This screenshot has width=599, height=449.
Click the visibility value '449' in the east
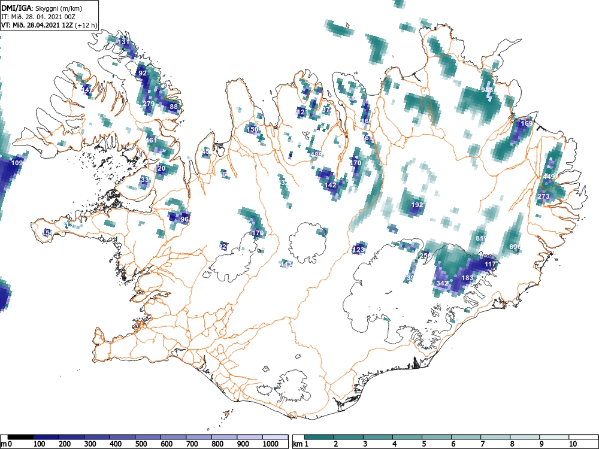click(549, 177)
